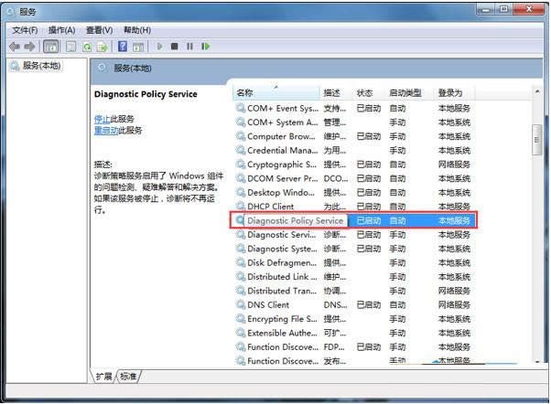Sort by the 状态 column header
Image resolution: width=551 pixels, height=404 pixels.
(x=368, y=92)
